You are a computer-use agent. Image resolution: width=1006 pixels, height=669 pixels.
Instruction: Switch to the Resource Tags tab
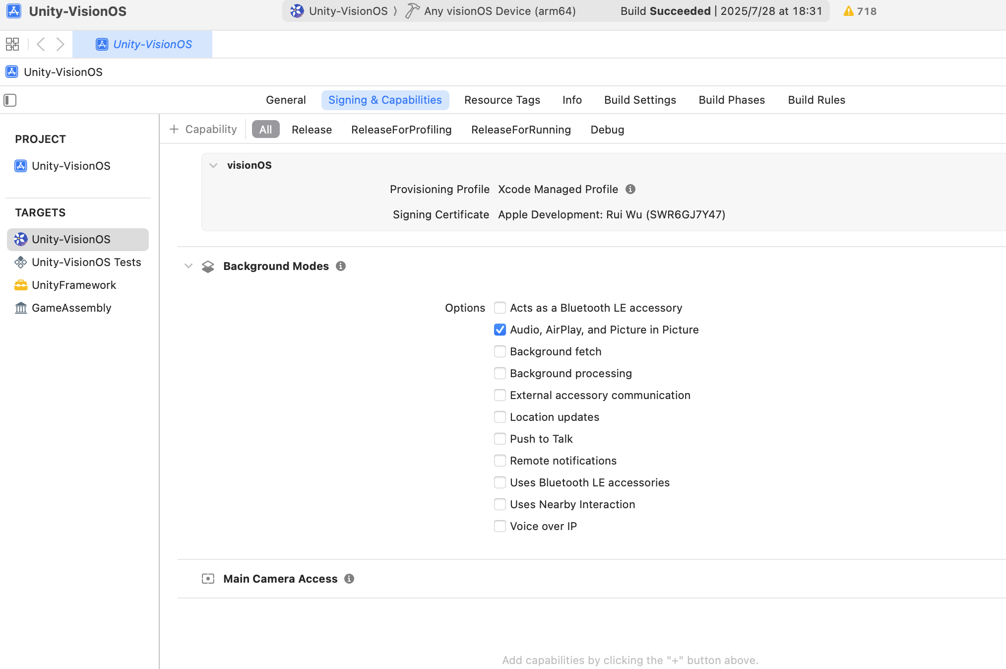tap(502, 100)
